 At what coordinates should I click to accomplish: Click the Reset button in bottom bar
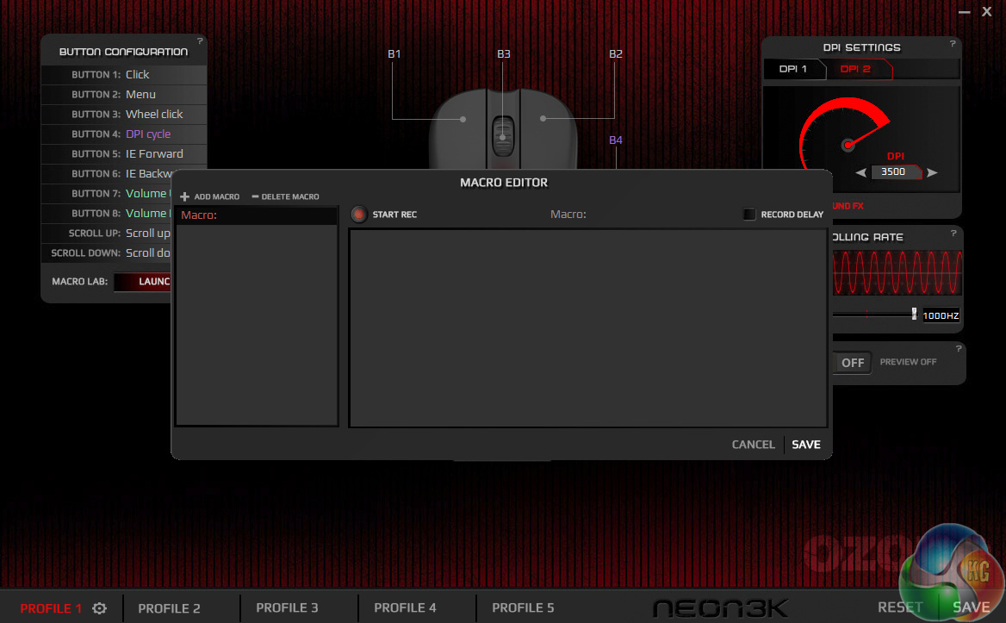pos(900,607)
